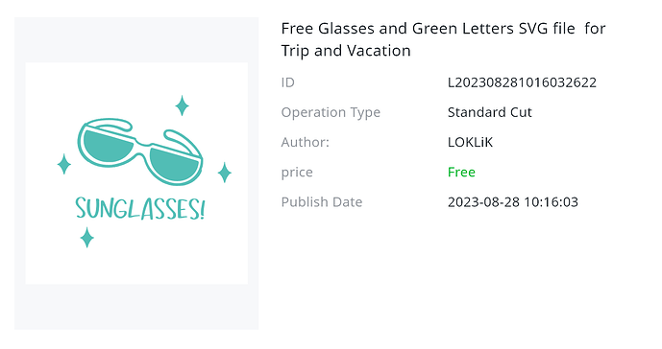Click the sparkle star above the sunglasses
This screenshot has width=662, height=349.
[182, 105]
